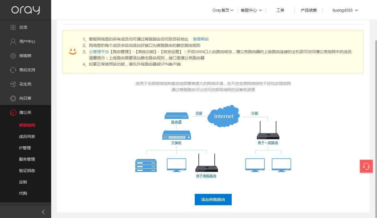Open 售后支持 support section
The image size is (377, 218).
(x=13, y=70)
